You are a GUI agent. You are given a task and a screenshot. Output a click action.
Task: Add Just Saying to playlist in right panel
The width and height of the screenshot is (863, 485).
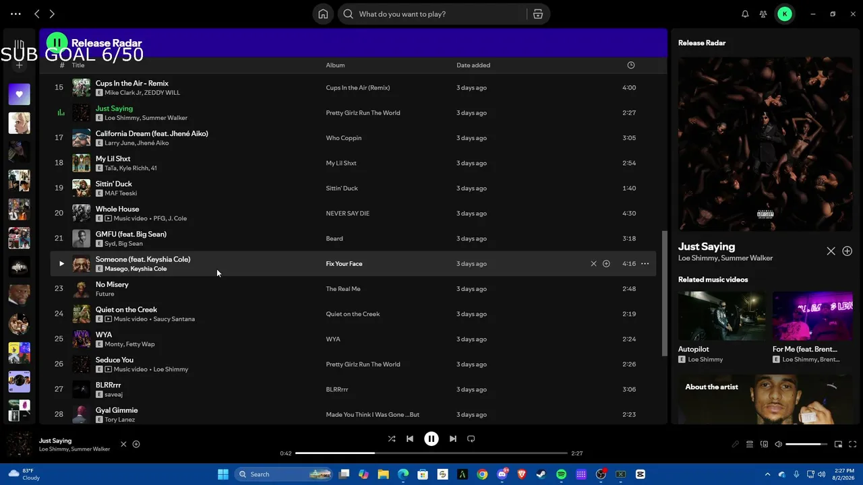(x=847, y=251)
